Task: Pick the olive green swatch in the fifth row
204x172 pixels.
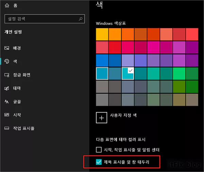Action: coord(179,87)
